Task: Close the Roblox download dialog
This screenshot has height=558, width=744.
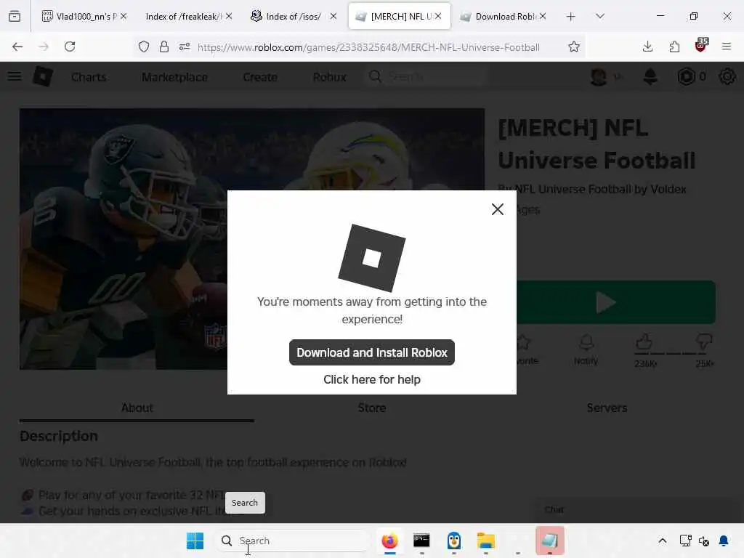Action: point(497,209)
